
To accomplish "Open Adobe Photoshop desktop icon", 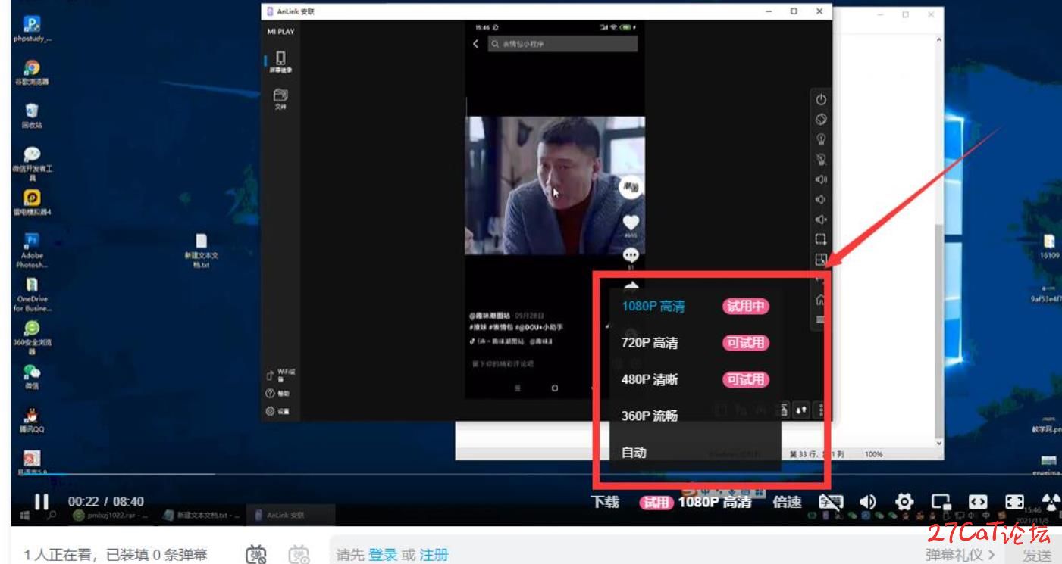I will pos(33,251).
